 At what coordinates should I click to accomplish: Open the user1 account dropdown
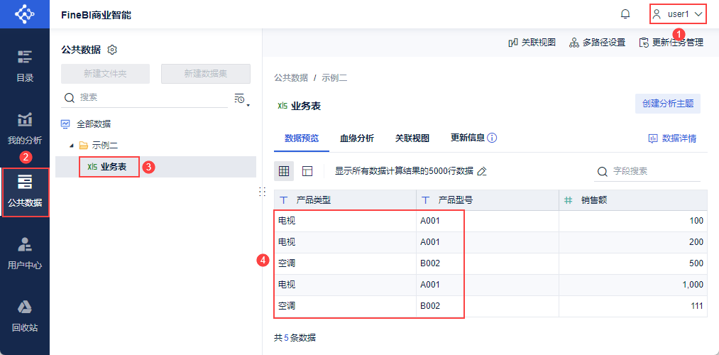click(x=678, y=14)
